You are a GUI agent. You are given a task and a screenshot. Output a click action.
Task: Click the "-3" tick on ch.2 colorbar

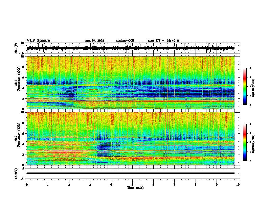(x=250, y=124)
